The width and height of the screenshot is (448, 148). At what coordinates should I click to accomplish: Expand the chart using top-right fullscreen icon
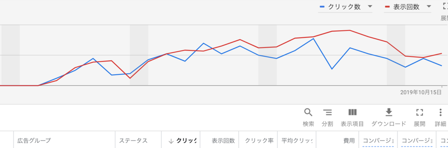[445, 6]
